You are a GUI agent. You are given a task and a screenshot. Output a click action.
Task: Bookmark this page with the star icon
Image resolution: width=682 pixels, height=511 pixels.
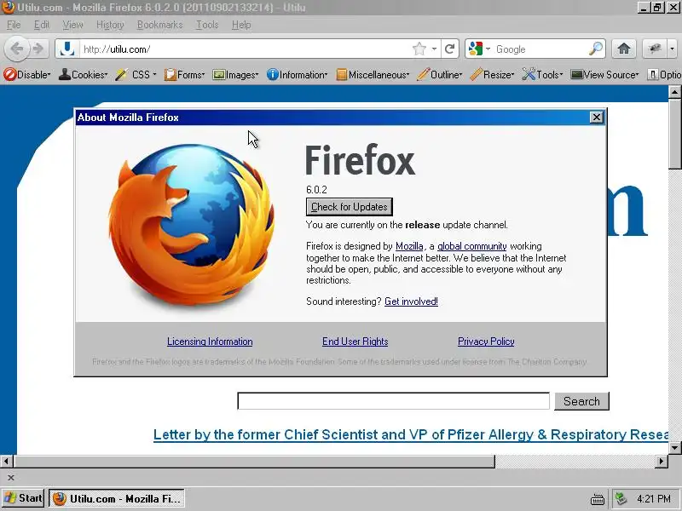point(419,49)
